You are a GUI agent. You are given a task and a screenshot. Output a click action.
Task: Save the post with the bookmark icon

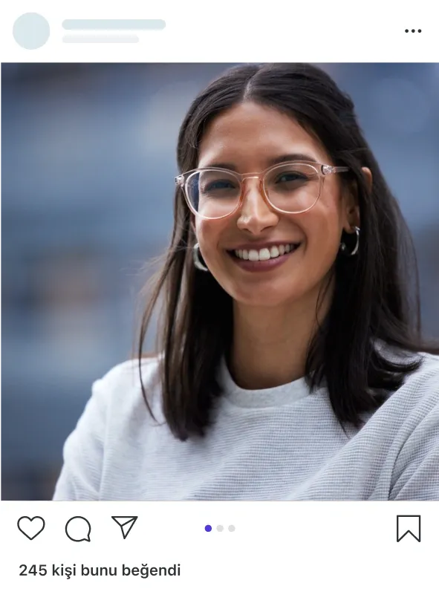point(409,528)
